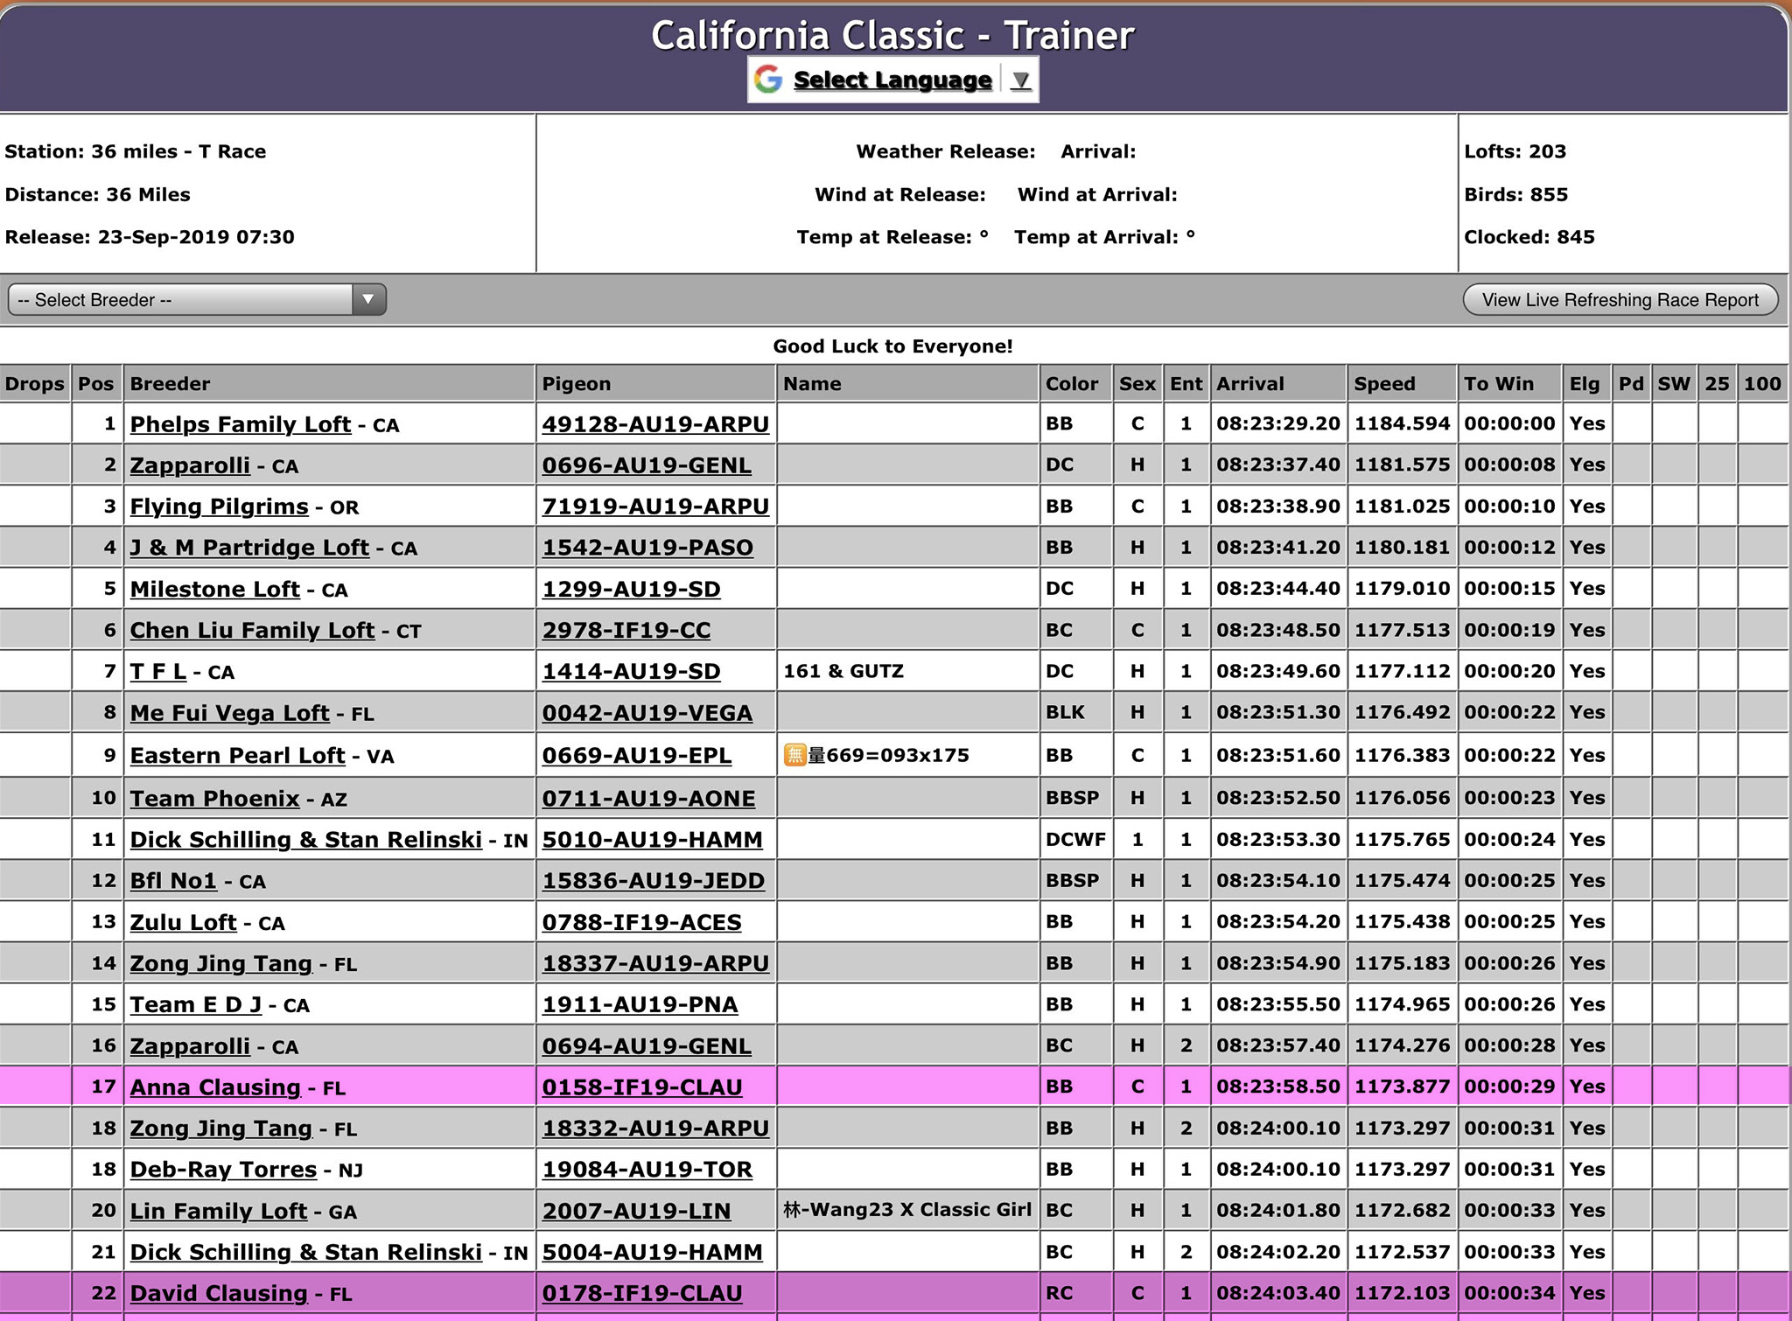Select the Anna Clausing highlighted row link
This screenshot has height=1321, width=1792.
pyautogui.click(x=215, y=1087)
